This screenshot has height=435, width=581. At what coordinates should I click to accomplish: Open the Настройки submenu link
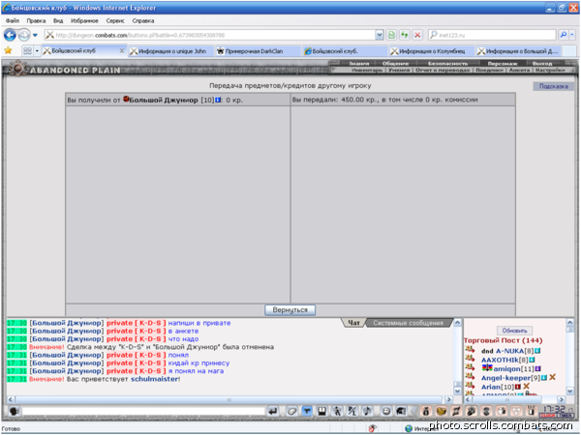550,70
